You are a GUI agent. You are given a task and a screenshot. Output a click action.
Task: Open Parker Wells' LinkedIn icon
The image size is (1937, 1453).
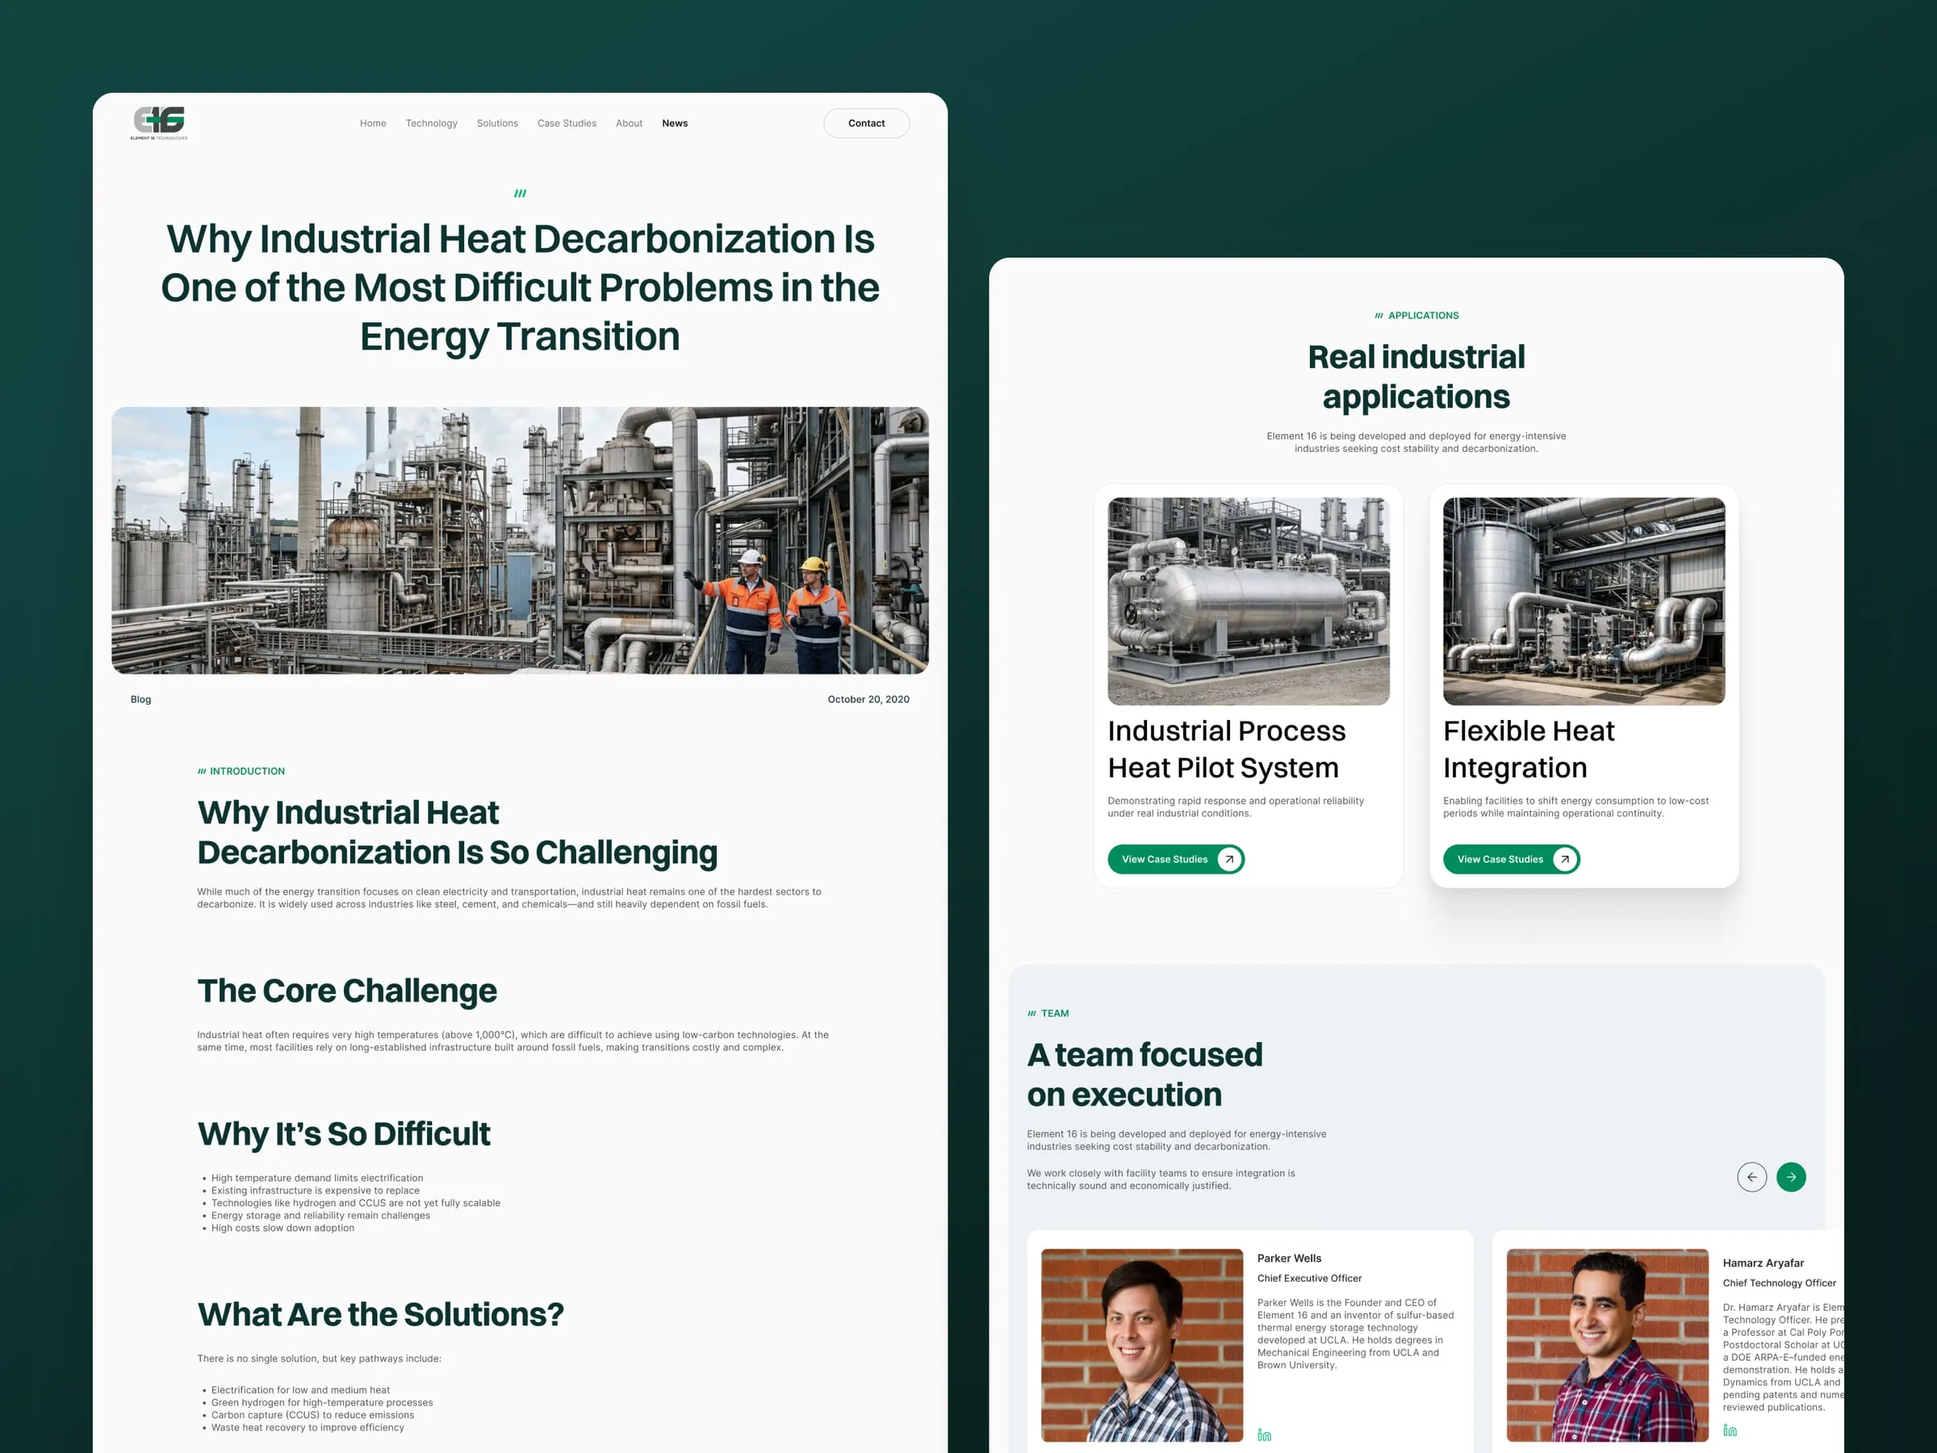1264,1434
